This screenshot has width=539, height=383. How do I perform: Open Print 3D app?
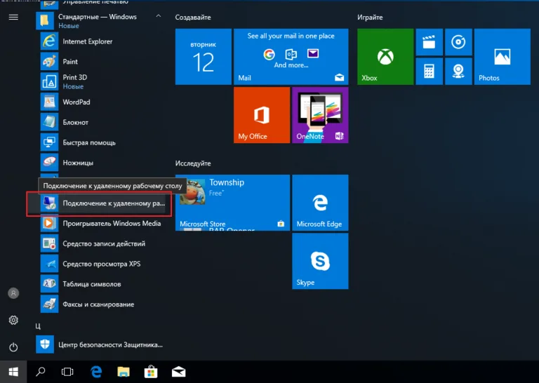click(101, 82)
